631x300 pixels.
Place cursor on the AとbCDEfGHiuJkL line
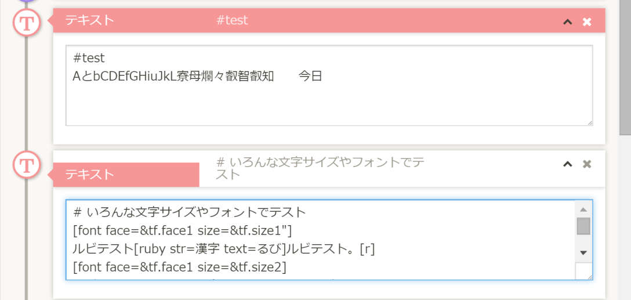click(197, 76)
